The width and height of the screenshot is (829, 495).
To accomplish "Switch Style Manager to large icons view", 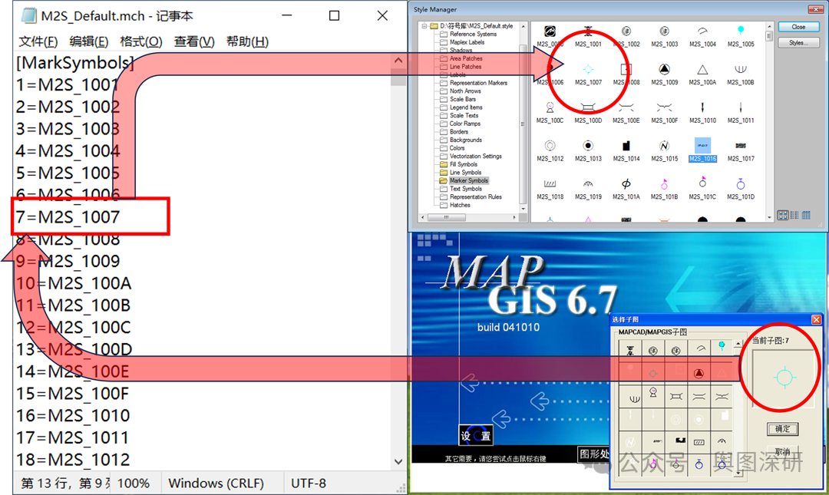I will pyautogui.click(x=782, y=216).
